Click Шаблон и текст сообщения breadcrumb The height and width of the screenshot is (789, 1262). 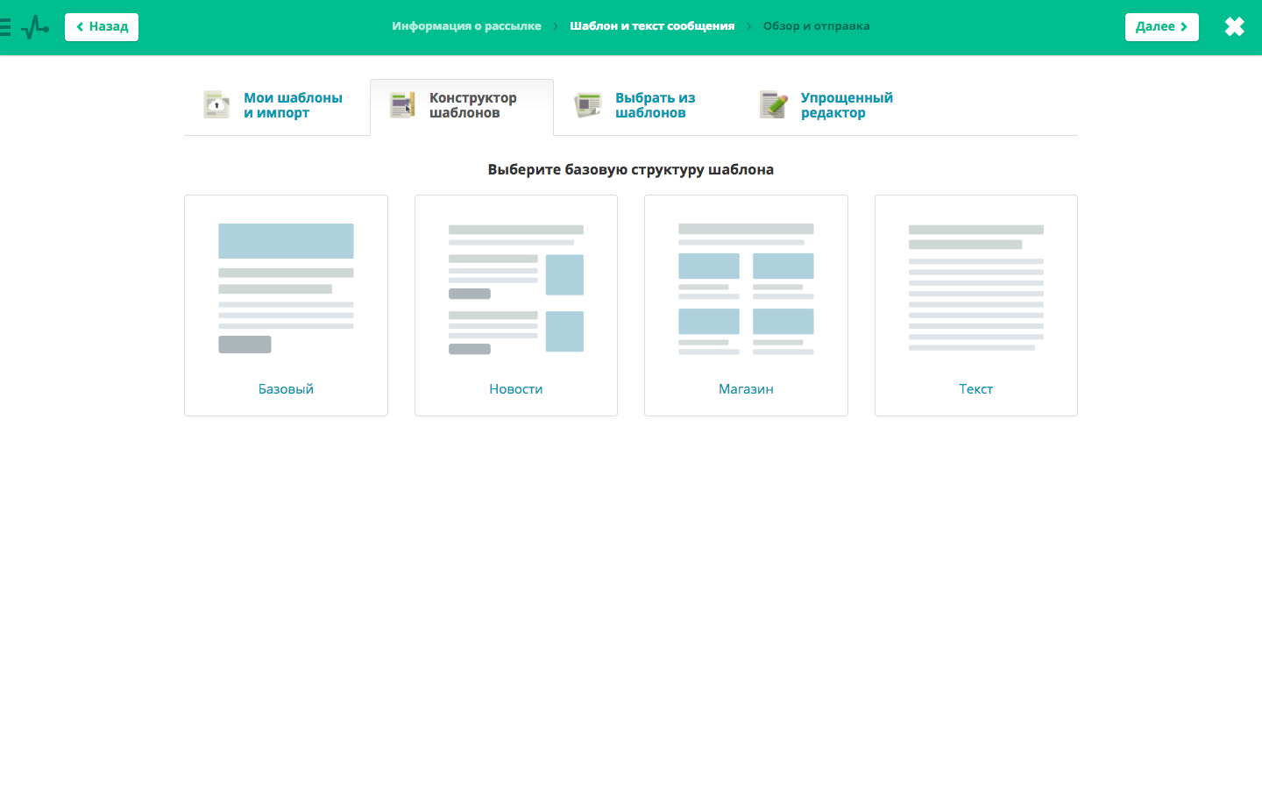(x=652, y=26)
